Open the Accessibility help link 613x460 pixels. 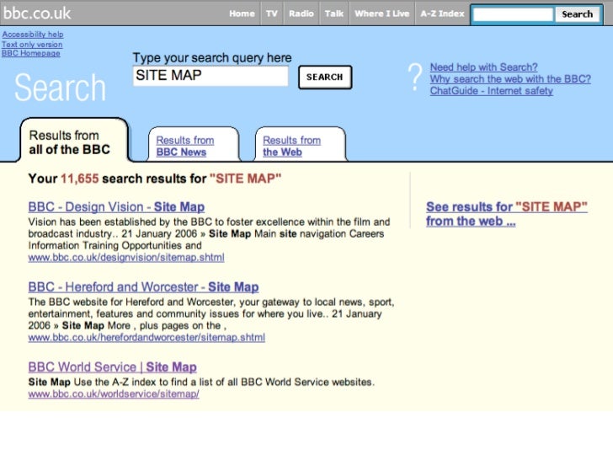[x=33, y=35]
